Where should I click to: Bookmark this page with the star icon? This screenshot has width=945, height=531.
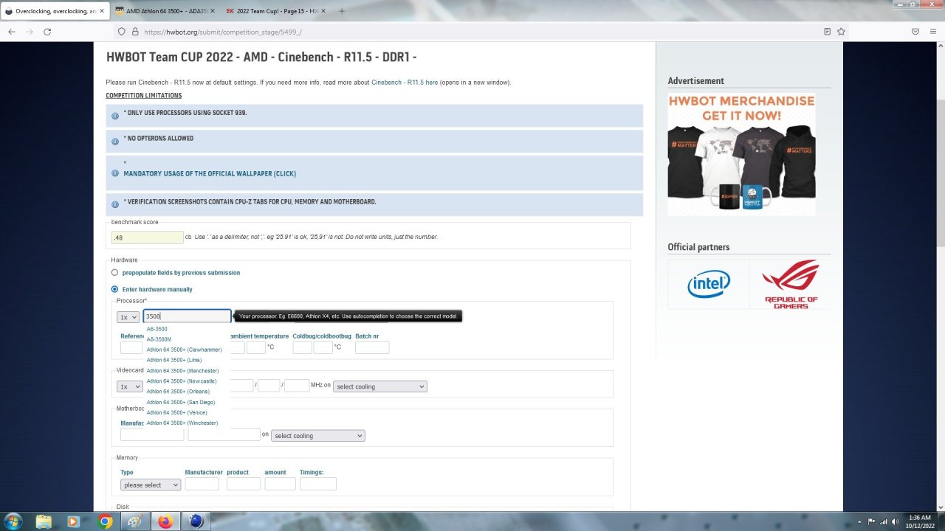841,32
